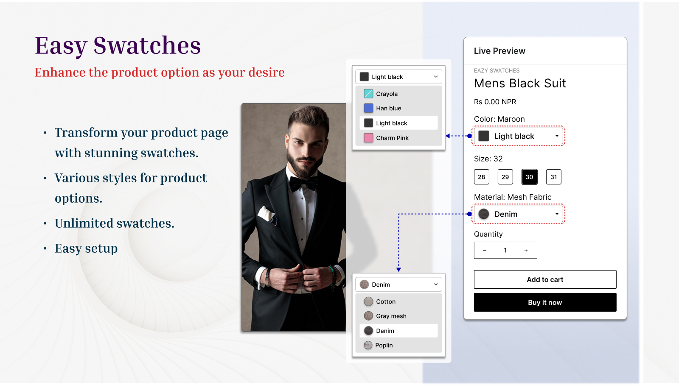Select size 31
The height and width of the screenshot is (385, 679).
point(554,177)
